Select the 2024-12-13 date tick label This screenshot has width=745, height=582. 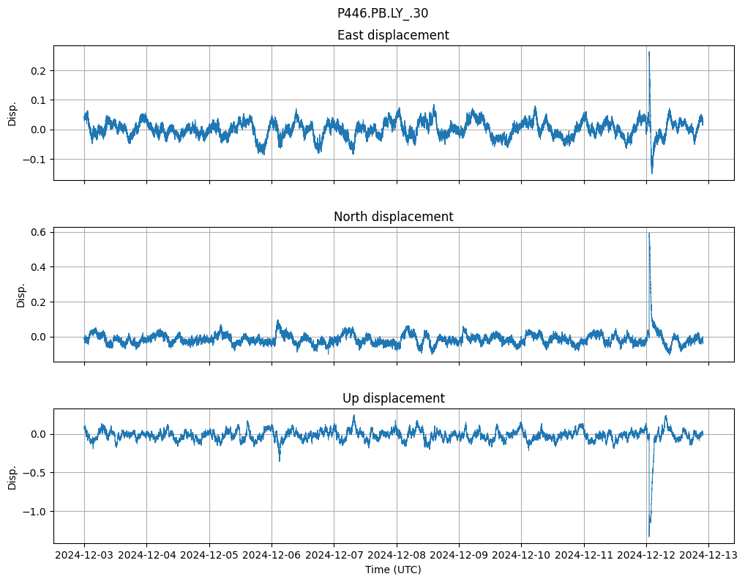pyautogui.click(x=708, y=556)
